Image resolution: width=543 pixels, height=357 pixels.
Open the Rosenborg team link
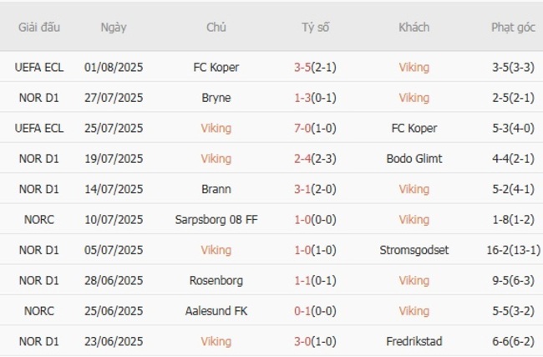click(x=216, y=280)
